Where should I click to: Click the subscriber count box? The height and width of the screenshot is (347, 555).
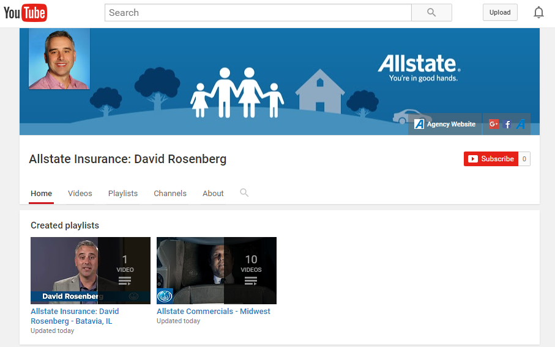[x=524, y=159]
